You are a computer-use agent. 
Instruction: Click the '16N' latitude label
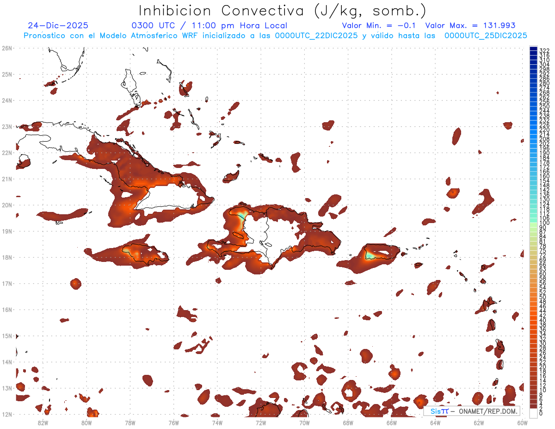7,310
